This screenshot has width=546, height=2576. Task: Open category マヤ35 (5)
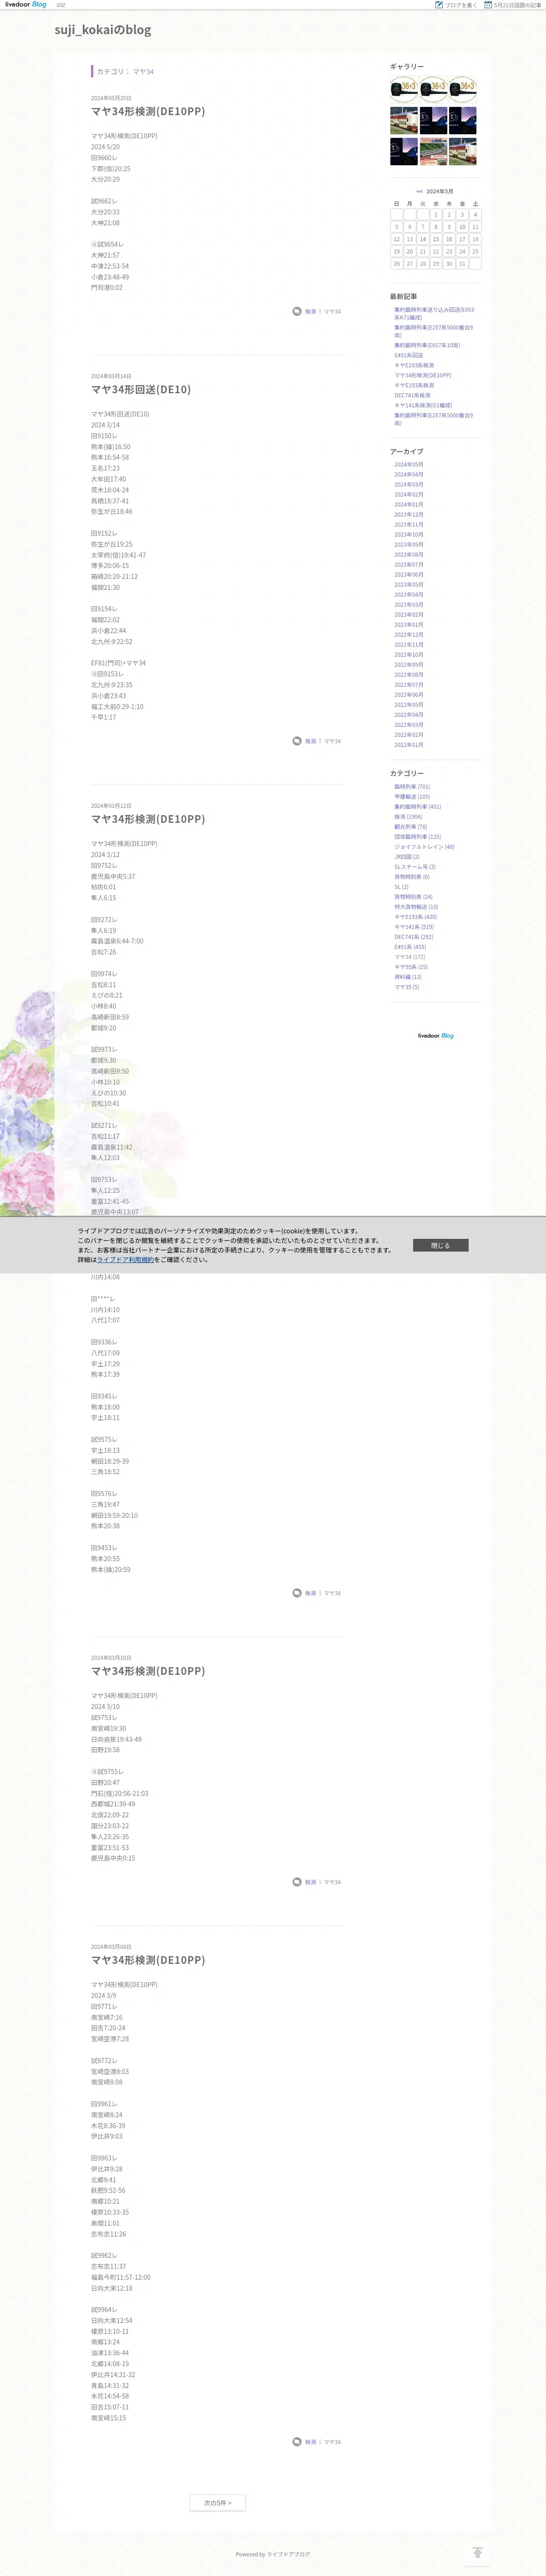pos(407,987)
